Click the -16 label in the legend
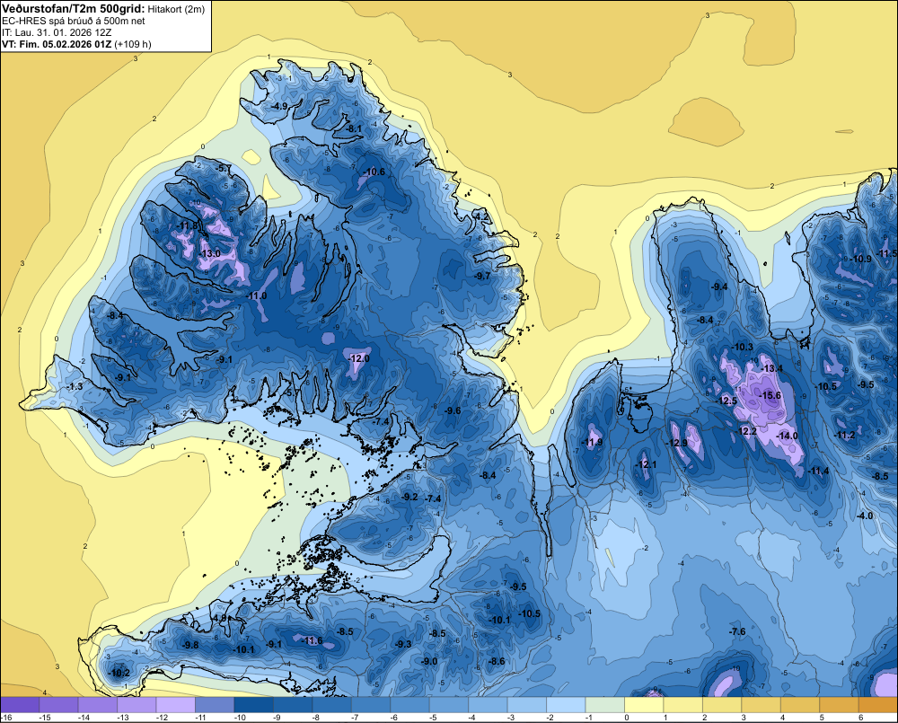Image resolution: width=898 pixels, height=723 pixels. 6,718
